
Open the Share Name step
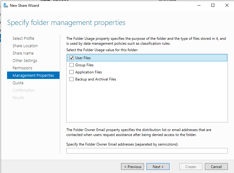(x=23, y=53)
